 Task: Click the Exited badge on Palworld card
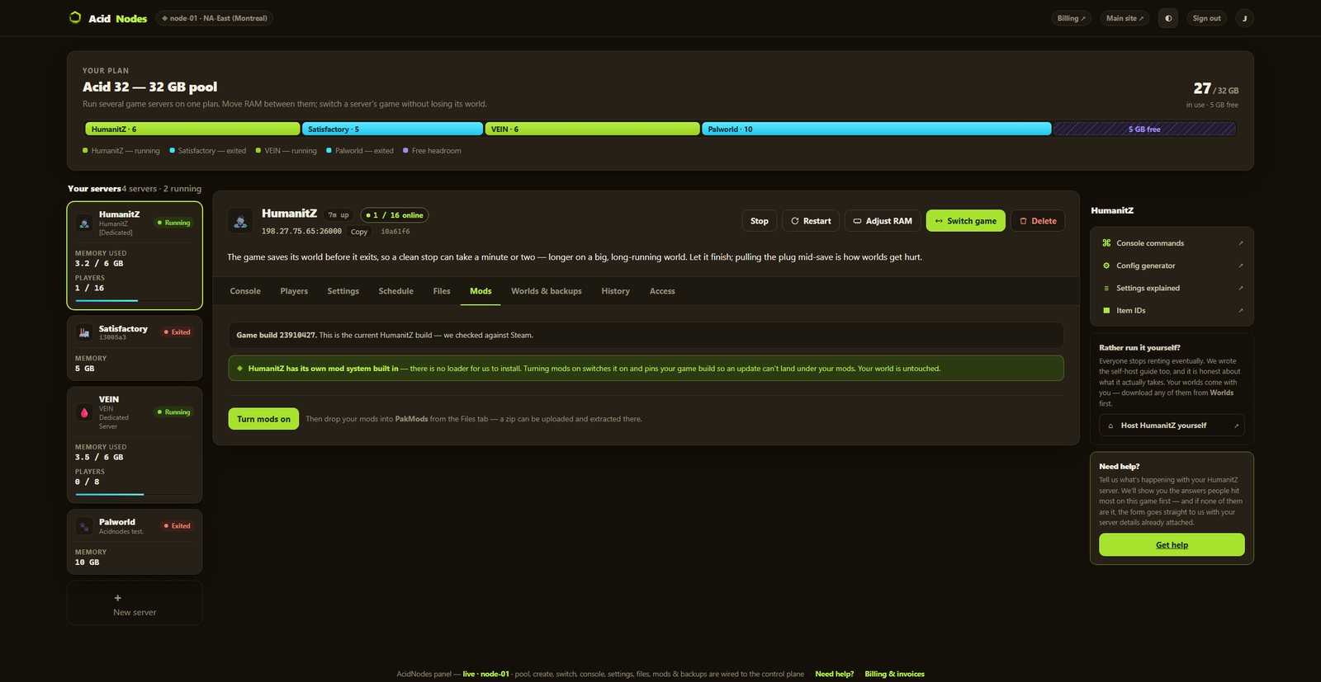click(177, 526)
